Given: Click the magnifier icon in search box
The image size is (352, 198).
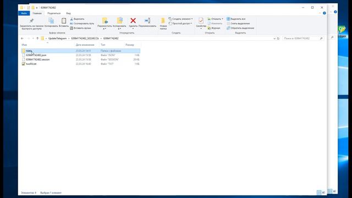Looking at the screenshot, I should coord(321,38).
